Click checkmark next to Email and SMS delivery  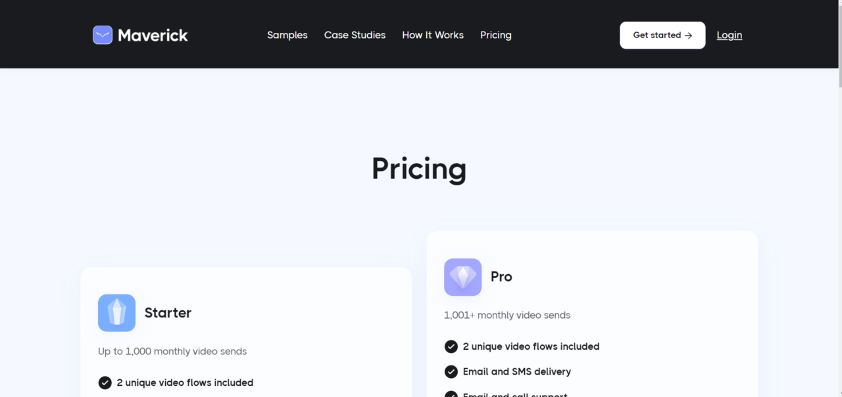[x=451, y=371]
